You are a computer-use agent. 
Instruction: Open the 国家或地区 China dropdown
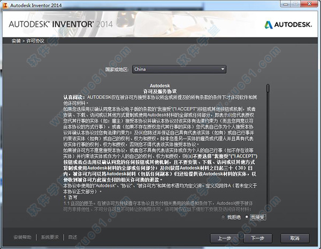point(179,69)
